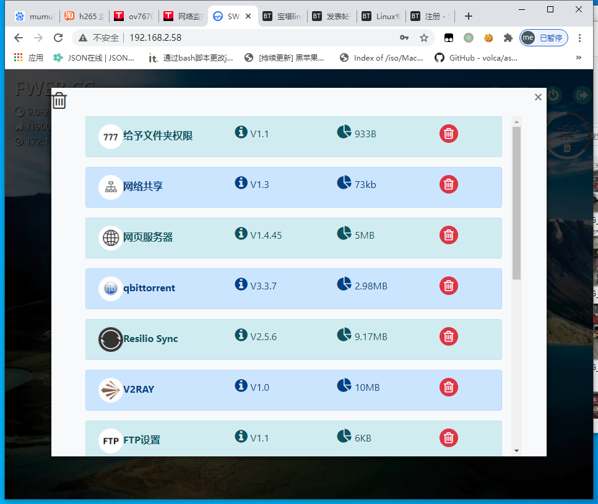This screenshot has width=598, height=504.
Task: Click the large trash can icon in dialog header
Action: 59,101
